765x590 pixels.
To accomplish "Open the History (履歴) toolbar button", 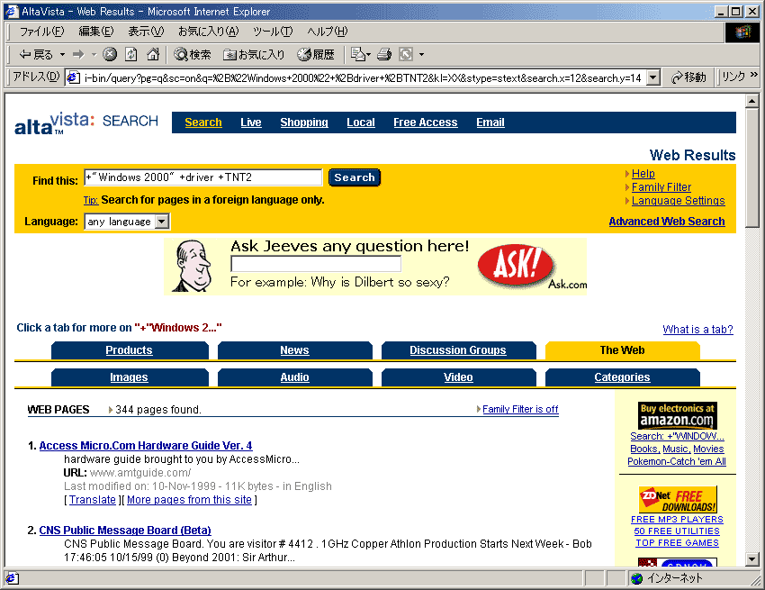I will (x=316, y=54).
